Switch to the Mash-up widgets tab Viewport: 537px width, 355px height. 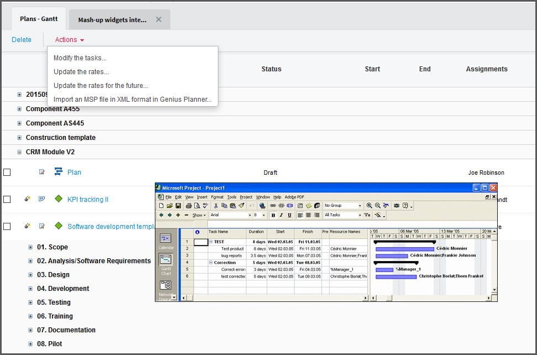pos(112,20)
